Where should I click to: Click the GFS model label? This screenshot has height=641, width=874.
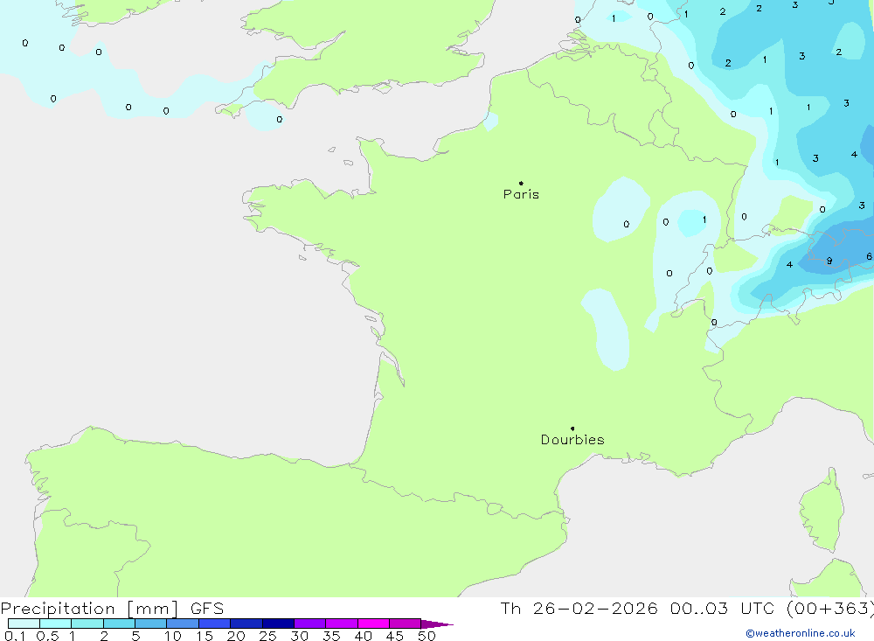coord(207,609)
